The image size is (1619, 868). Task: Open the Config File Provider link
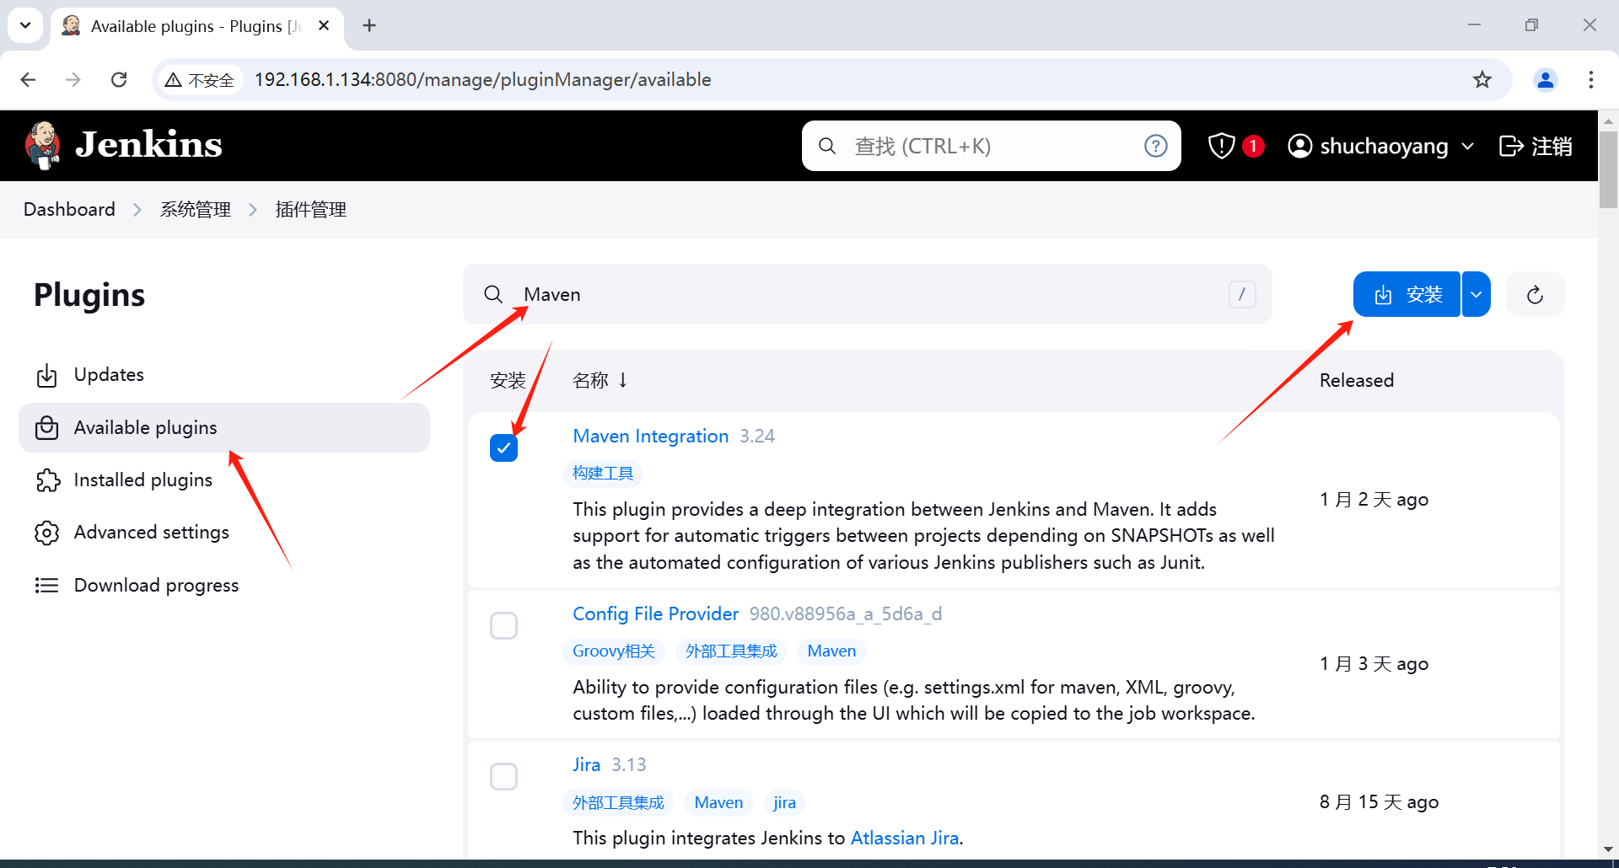tap(655, 613)
